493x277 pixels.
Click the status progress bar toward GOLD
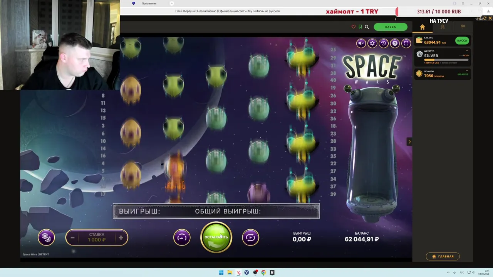(x=446, y=60)
